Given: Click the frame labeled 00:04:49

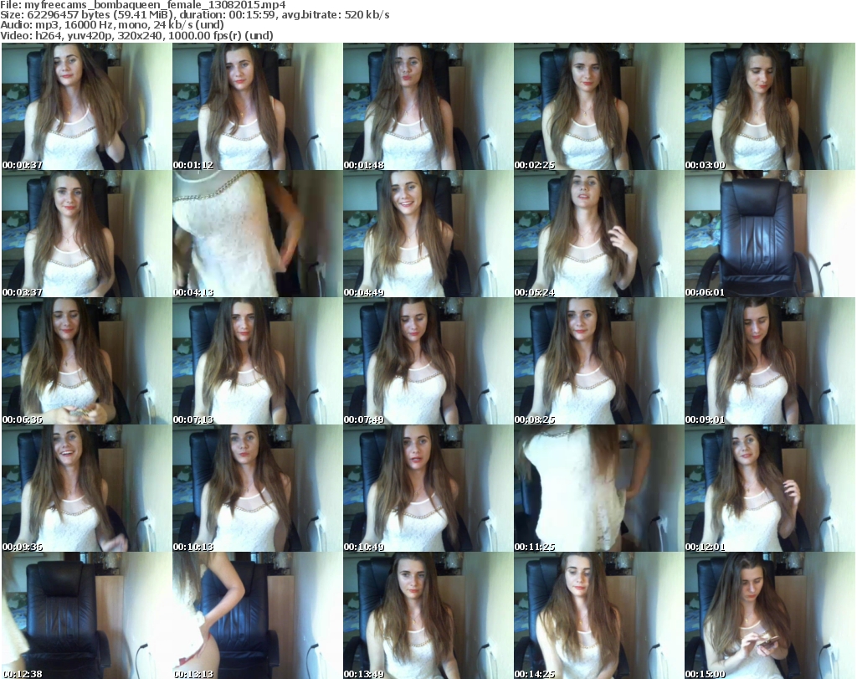Looking at the screenshot, I should [428, 234].
